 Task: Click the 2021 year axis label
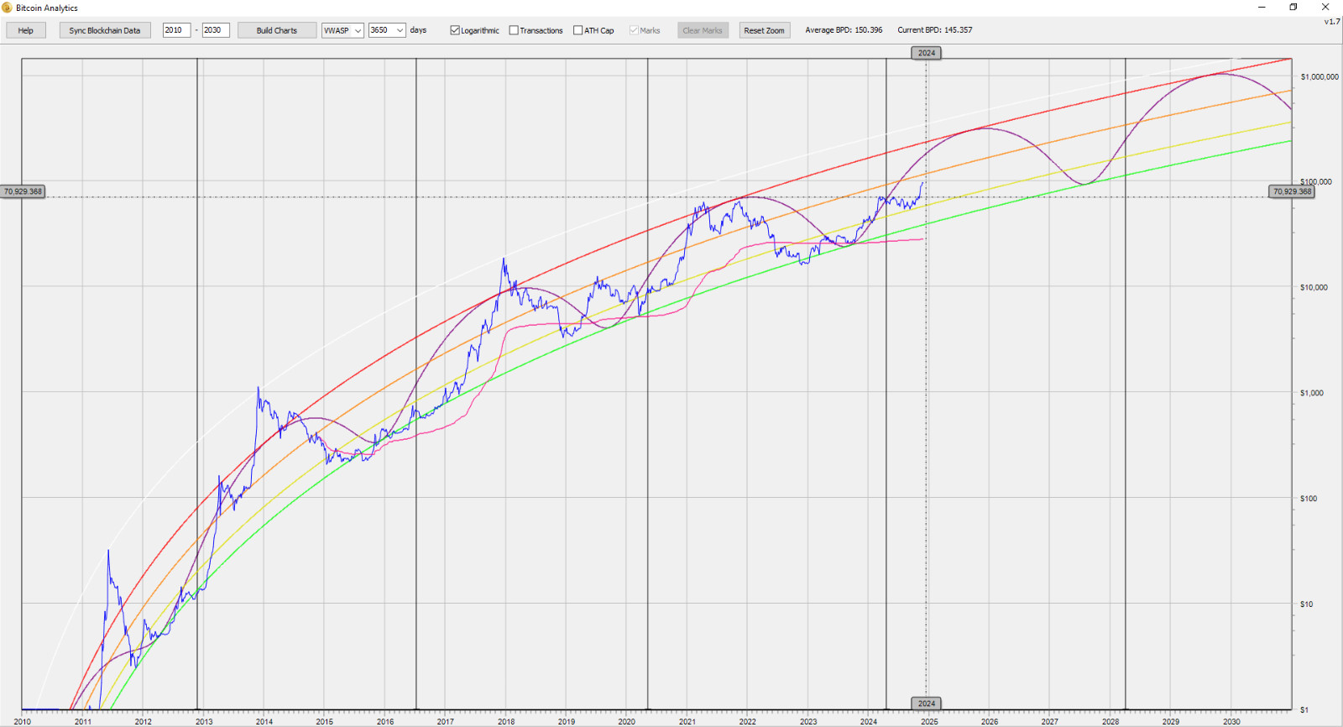(x=687, y=721)
